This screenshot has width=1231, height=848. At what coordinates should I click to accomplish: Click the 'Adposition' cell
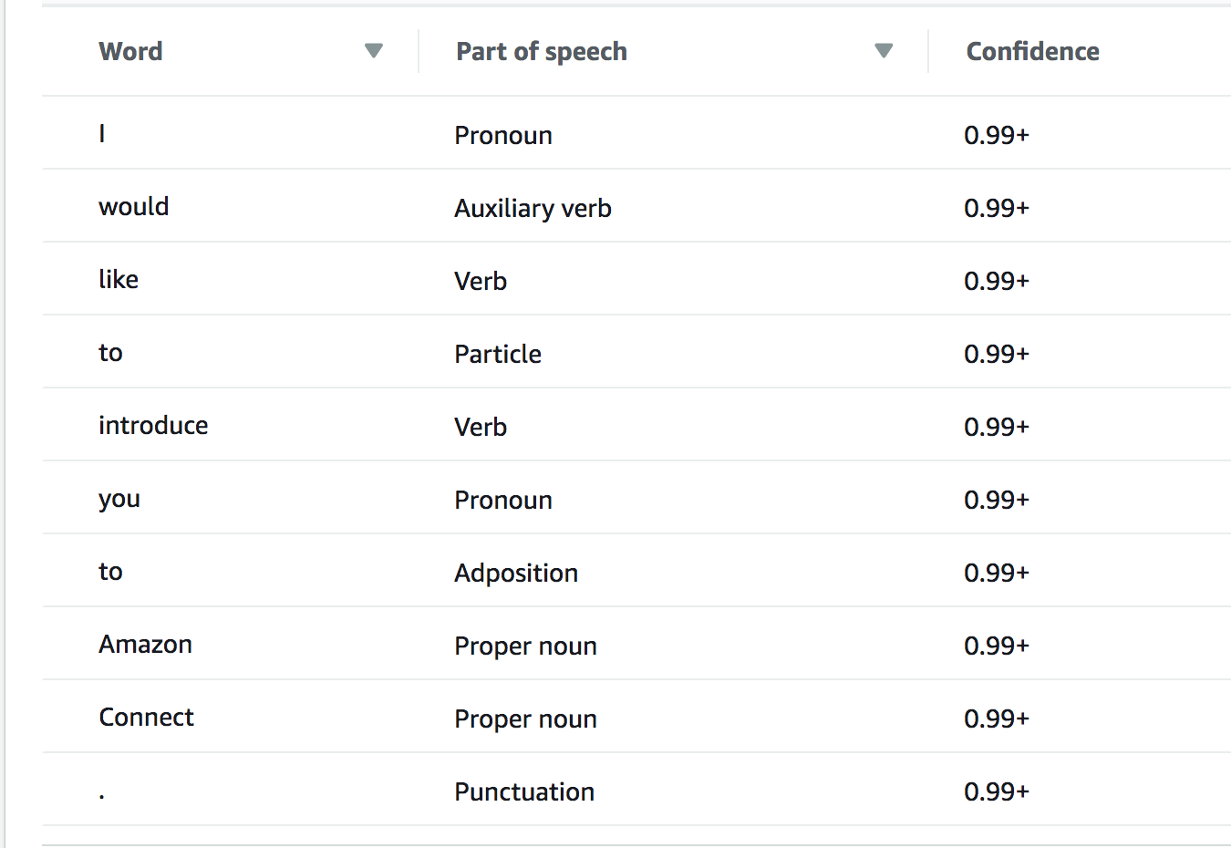click(516, 573)
